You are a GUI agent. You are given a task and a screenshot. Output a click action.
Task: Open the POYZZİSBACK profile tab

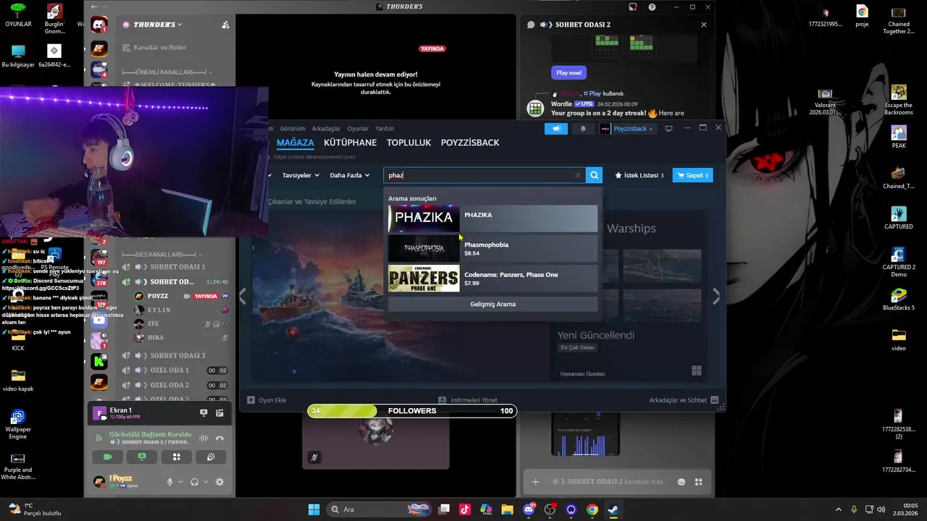tap(470, 143)
